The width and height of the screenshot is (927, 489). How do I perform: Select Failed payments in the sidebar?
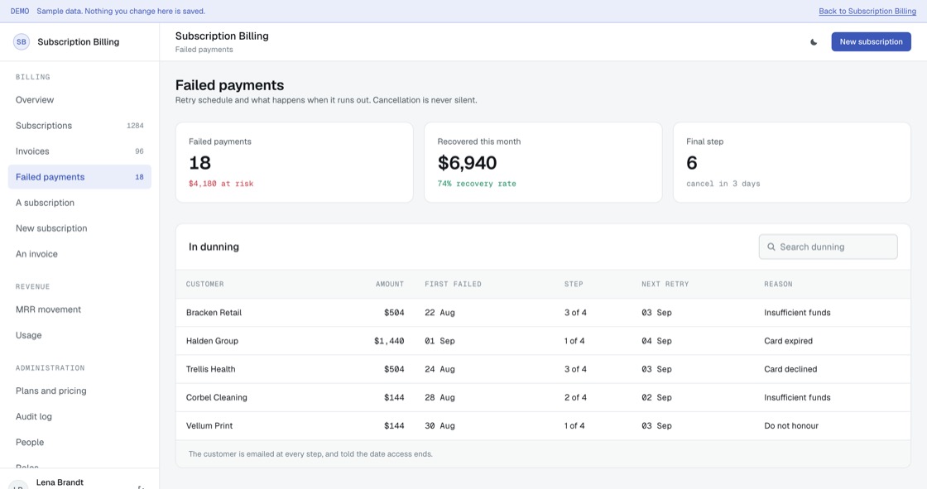(79, 177)
